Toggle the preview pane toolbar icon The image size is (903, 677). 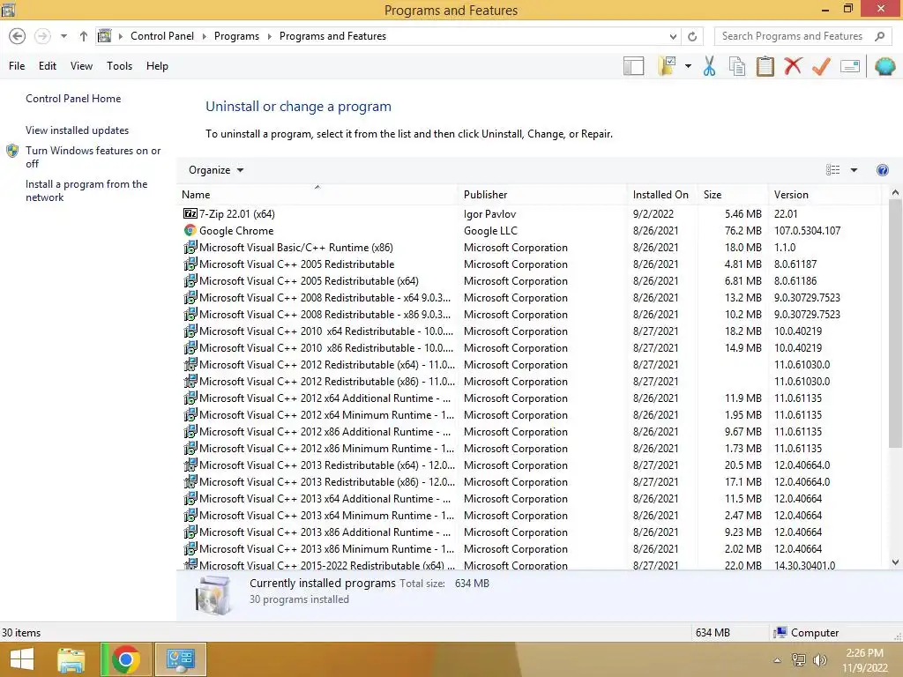633,66
